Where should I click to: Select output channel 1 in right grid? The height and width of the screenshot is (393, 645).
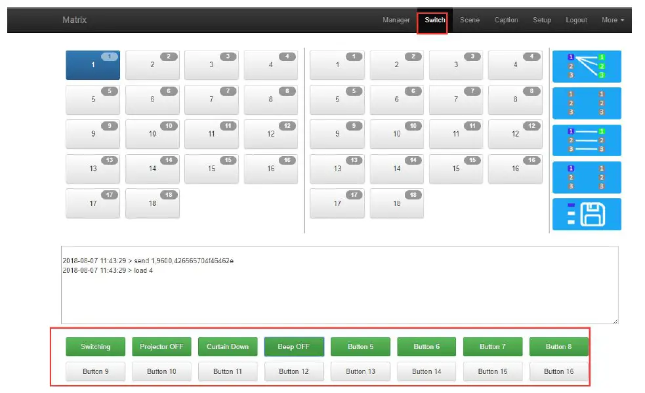tap(337, 65)
